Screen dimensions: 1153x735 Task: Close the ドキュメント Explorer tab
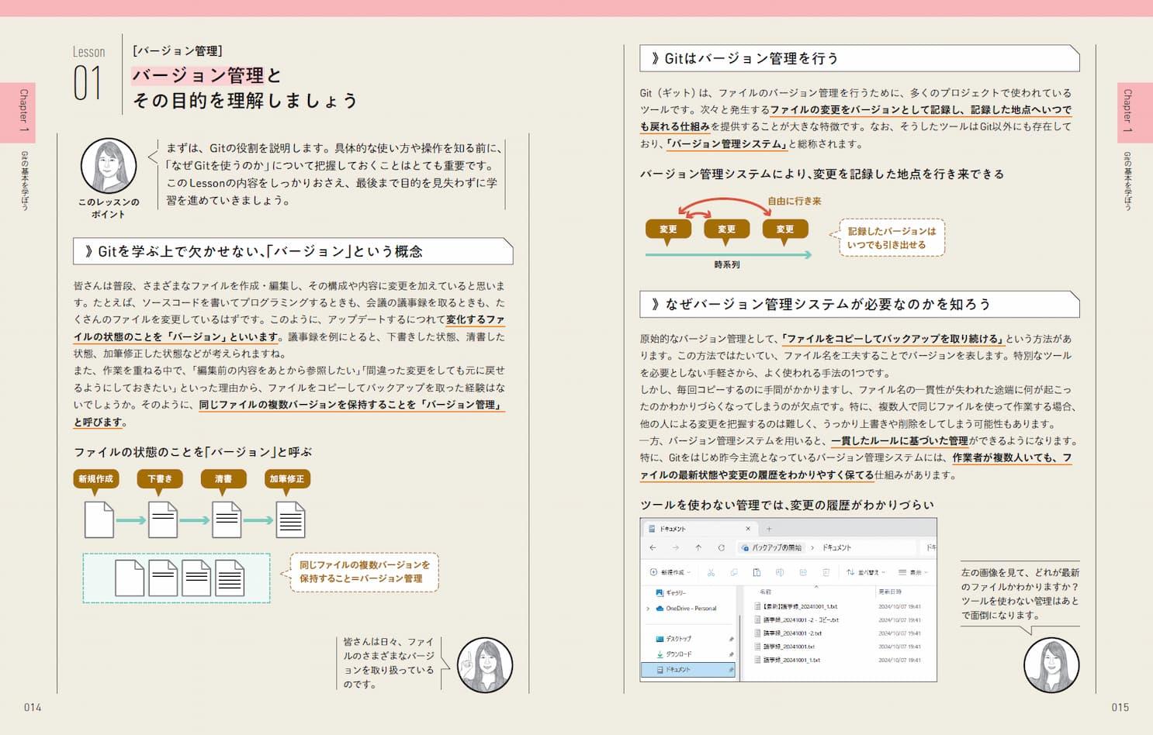748,529
